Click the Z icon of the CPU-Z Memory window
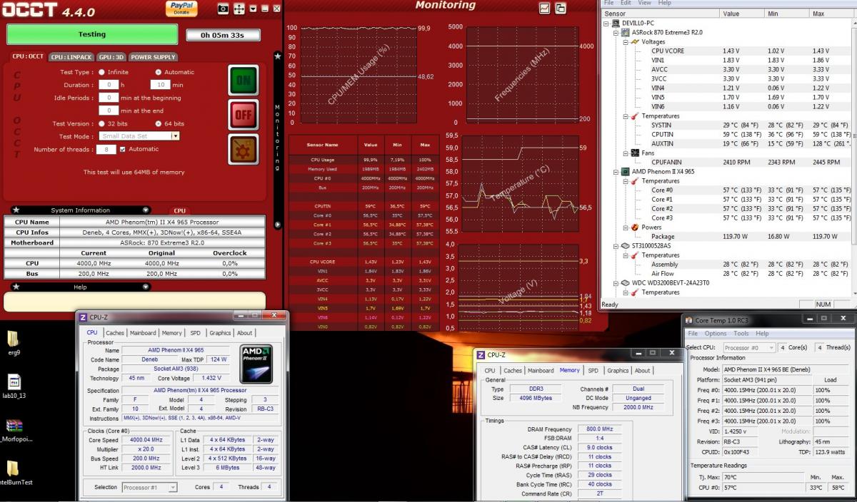The width and height of the screenshot is (857, 502). click(x=481, y=354)
